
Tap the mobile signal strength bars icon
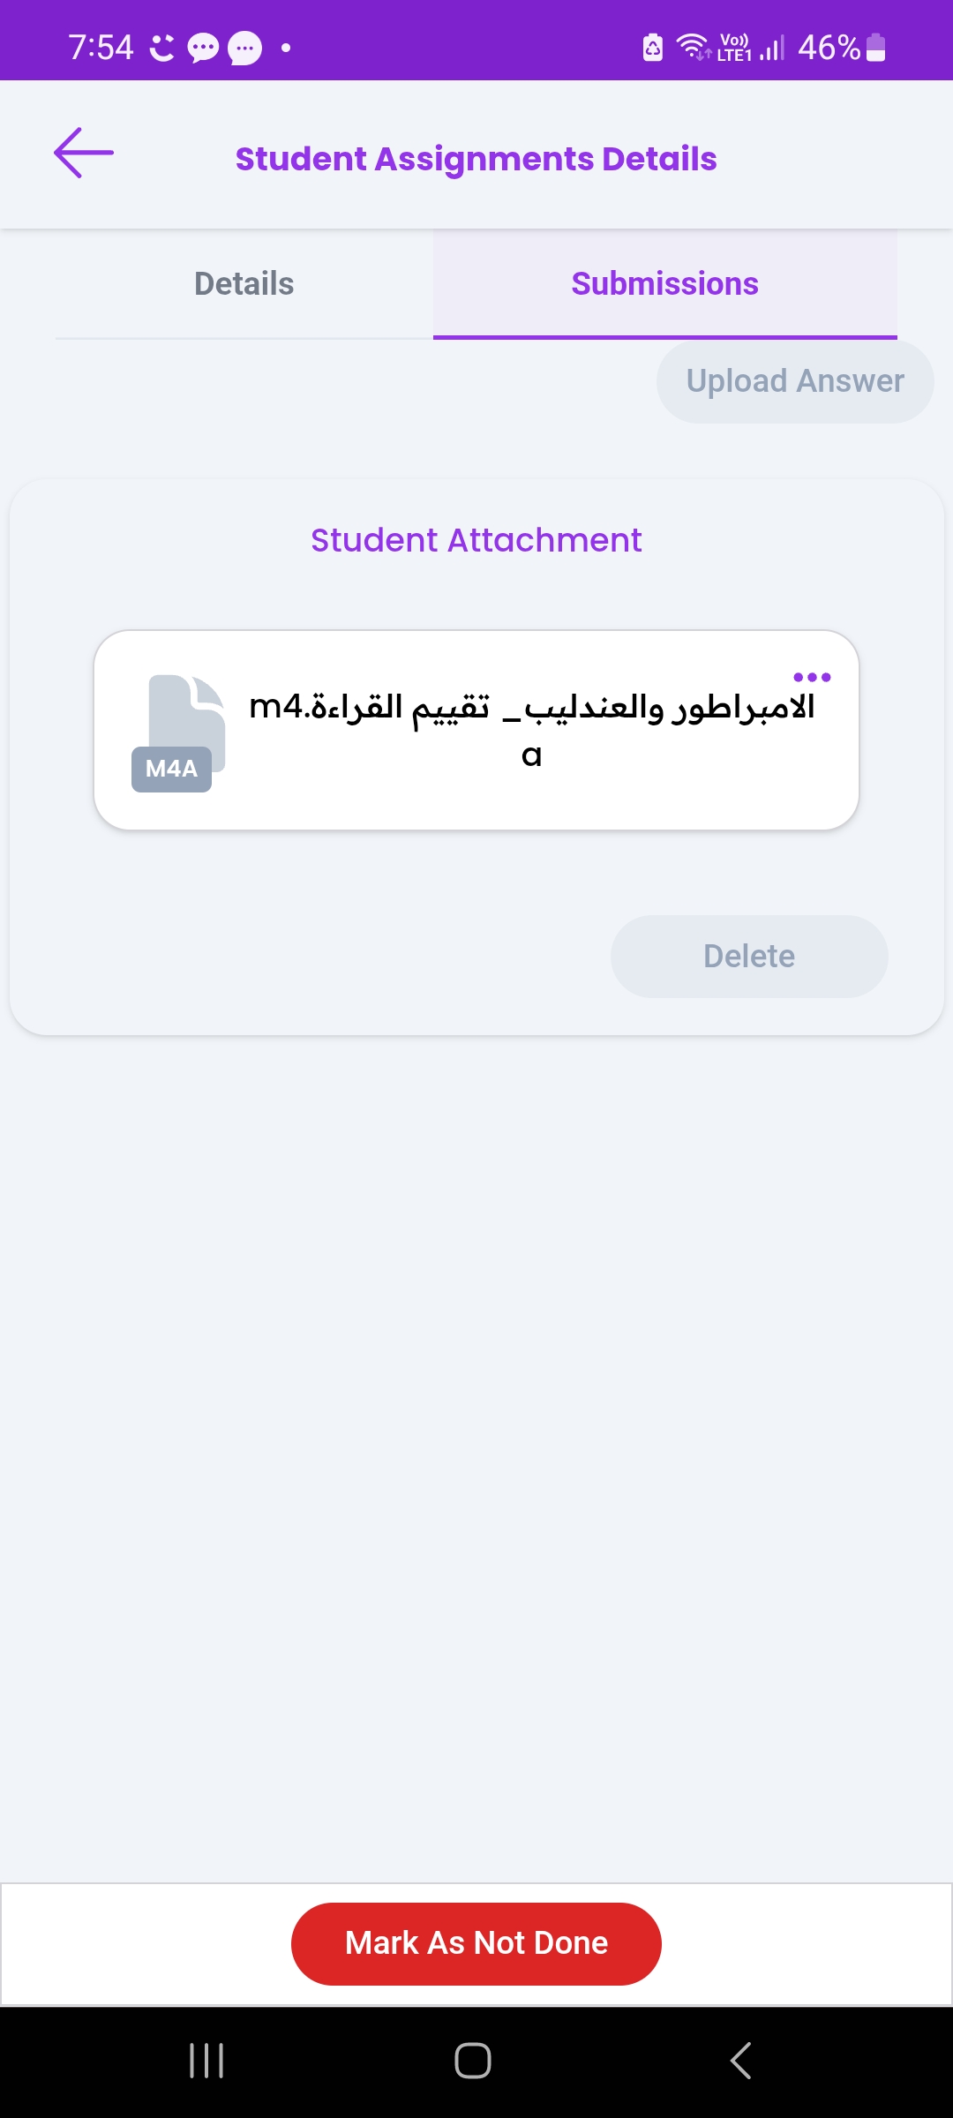click(772, 48)
